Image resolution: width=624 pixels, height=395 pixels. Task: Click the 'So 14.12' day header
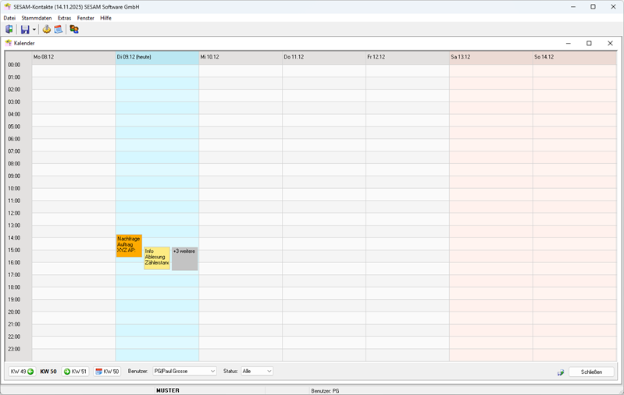(575, 57)
